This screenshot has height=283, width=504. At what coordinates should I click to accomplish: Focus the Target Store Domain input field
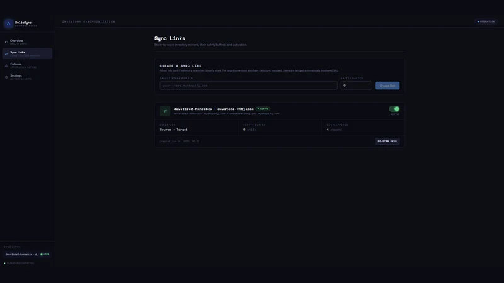[248, 86]
